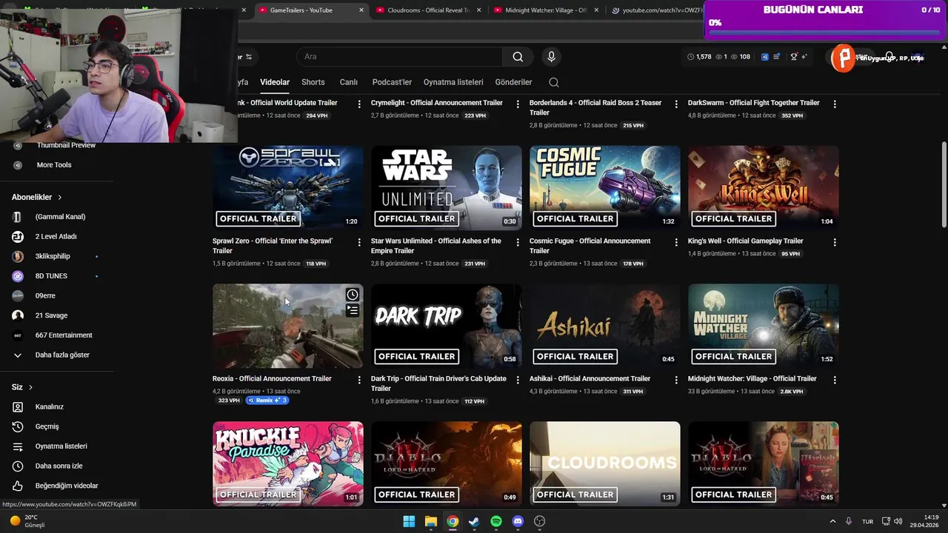
Task: Switch to the Shorts tab
Action: pos(313,82)
